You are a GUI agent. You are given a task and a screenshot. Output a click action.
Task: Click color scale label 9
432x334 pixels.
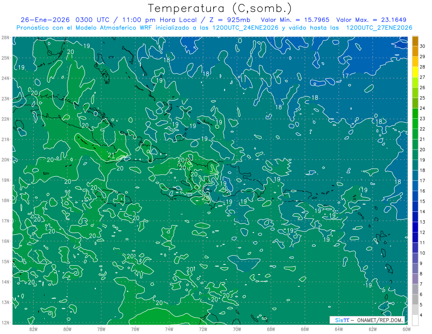tap(421, 263)
